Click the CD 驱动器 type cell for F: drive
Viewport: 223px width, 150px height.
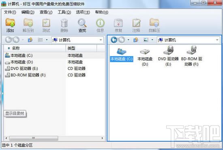click(x=77, y=75)
